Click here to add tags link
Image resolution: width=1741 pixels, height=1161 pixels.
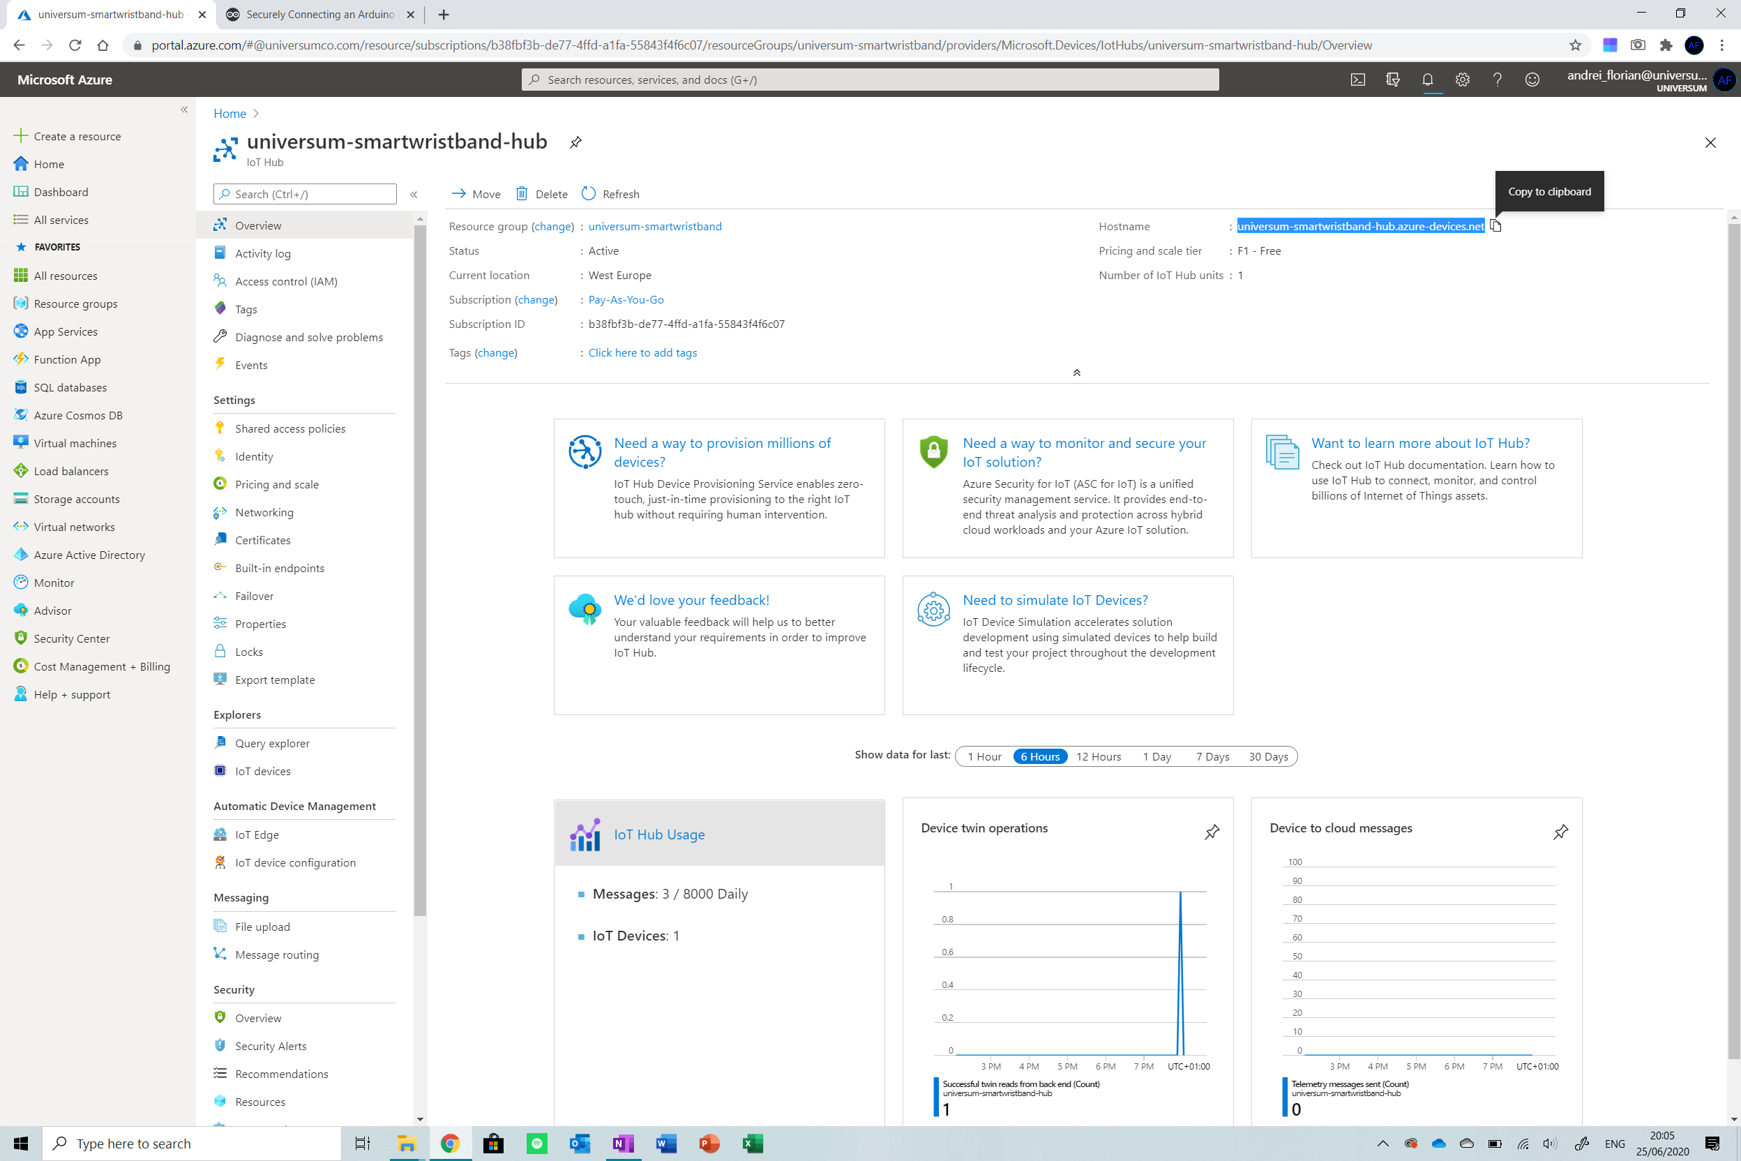tap(642, 352)
